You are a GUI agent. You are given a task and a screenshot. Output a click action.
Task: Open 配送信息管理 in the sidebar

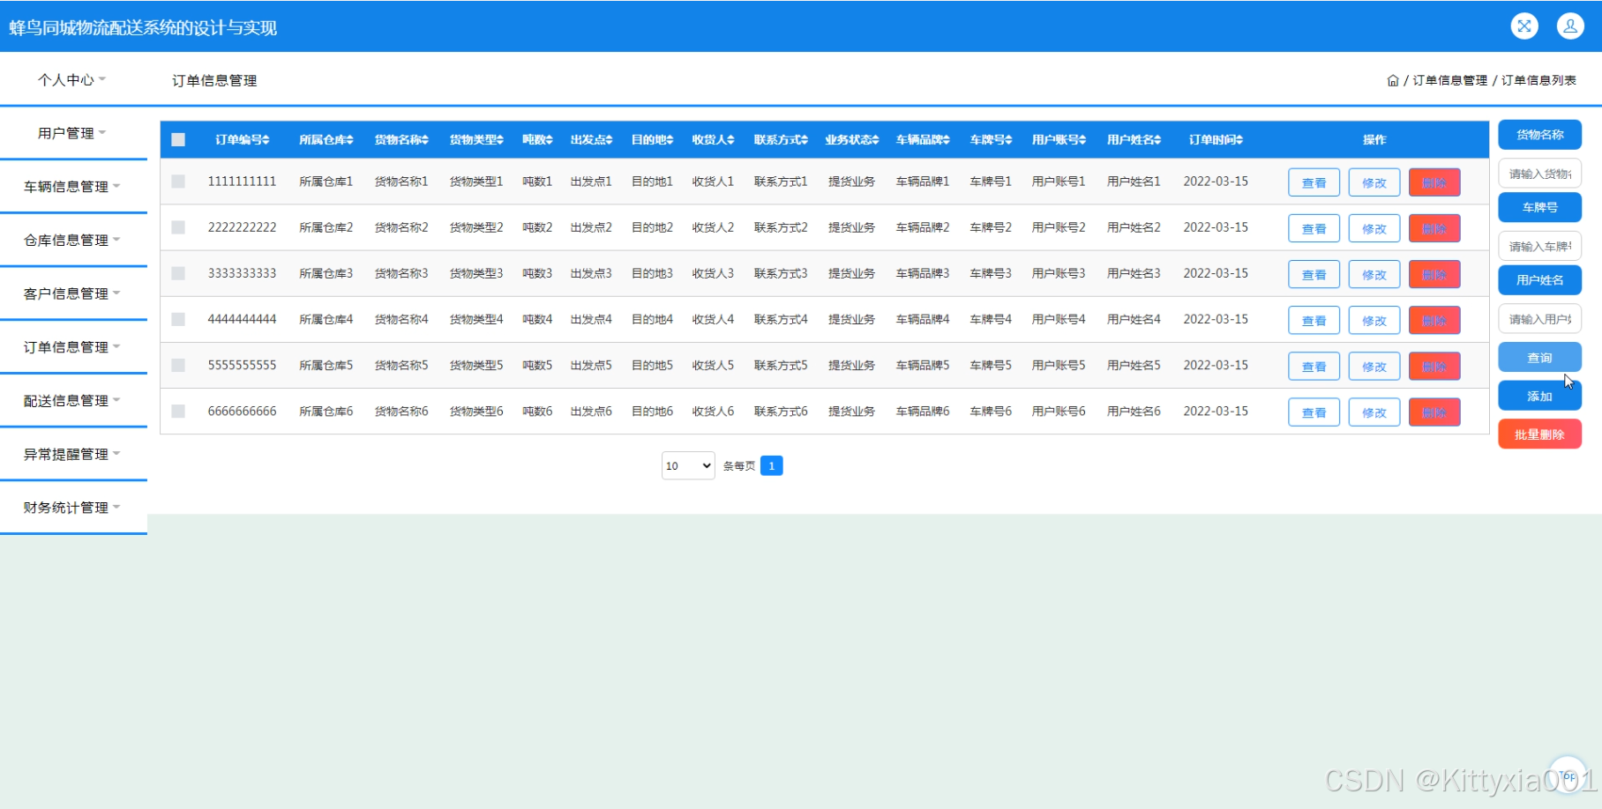click(72, 401)
